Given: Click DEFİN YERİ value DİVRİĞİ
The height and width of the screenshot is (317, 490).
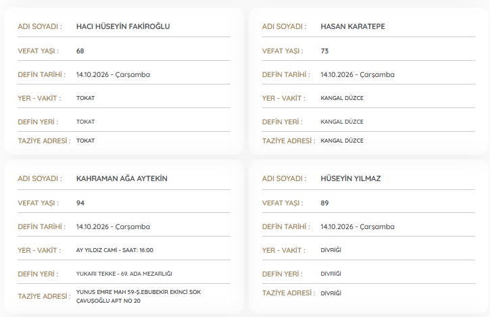Looking at the screenshot, I should [x=330, y=274].
